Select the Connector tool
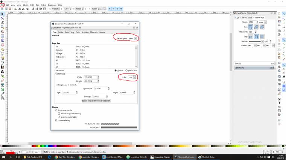Viewport: 286px width, 160px height. (2, 98)
